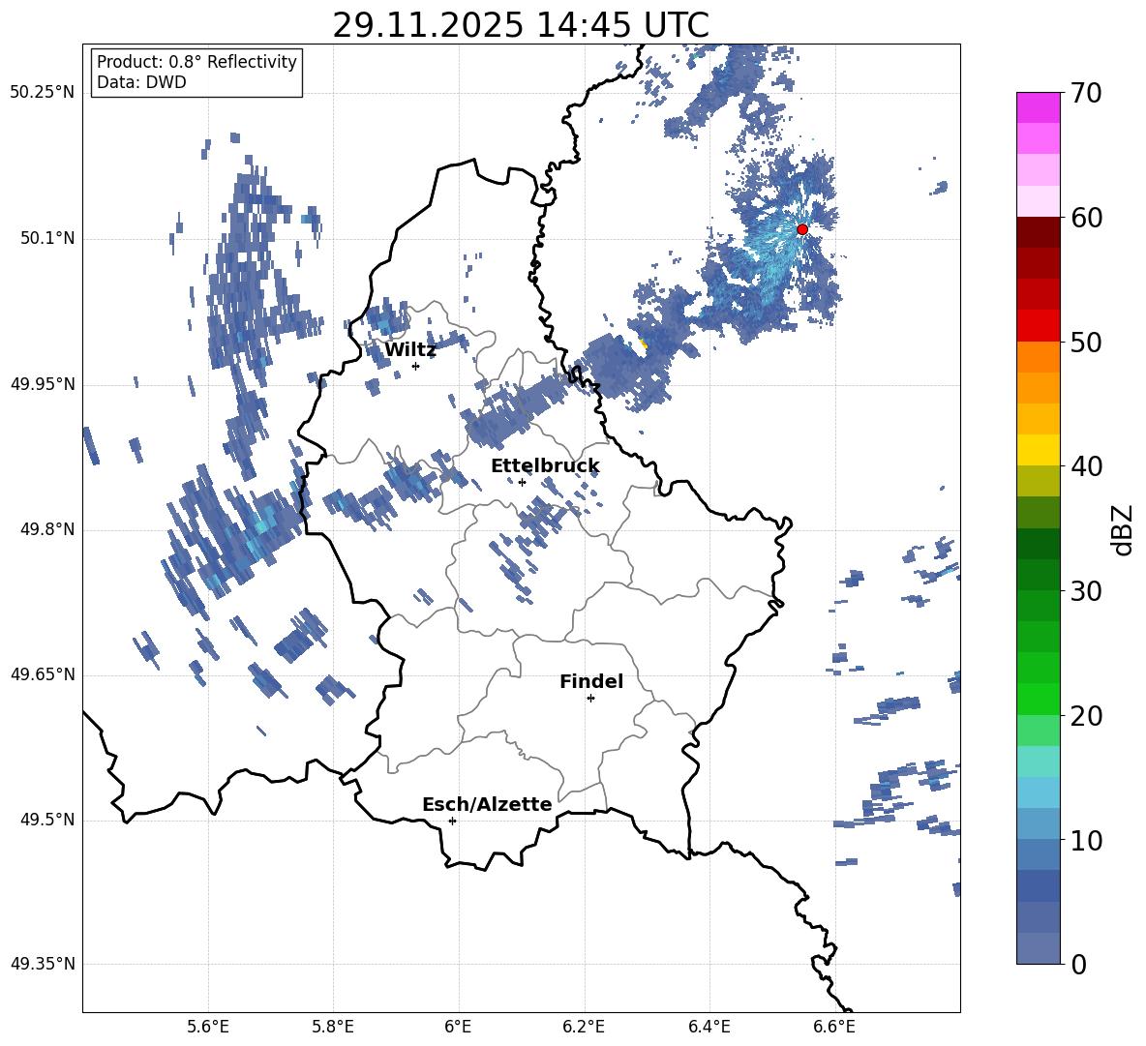
Task: Click the "5.8°E" longitude label
Action: tap(333, 1027)
